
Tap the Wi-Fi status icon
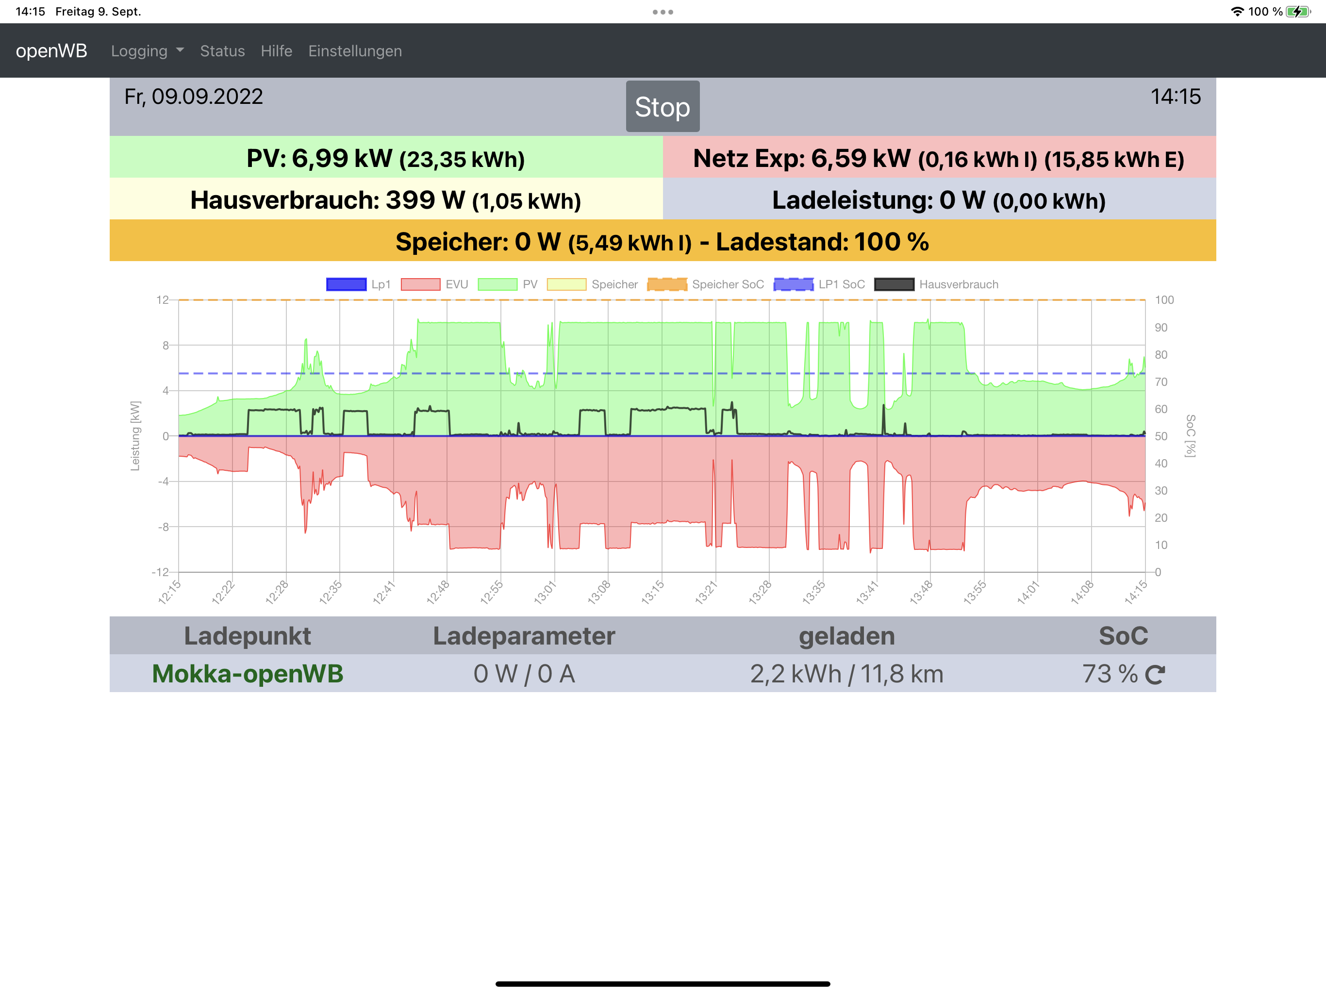(x=1237, y=11)
